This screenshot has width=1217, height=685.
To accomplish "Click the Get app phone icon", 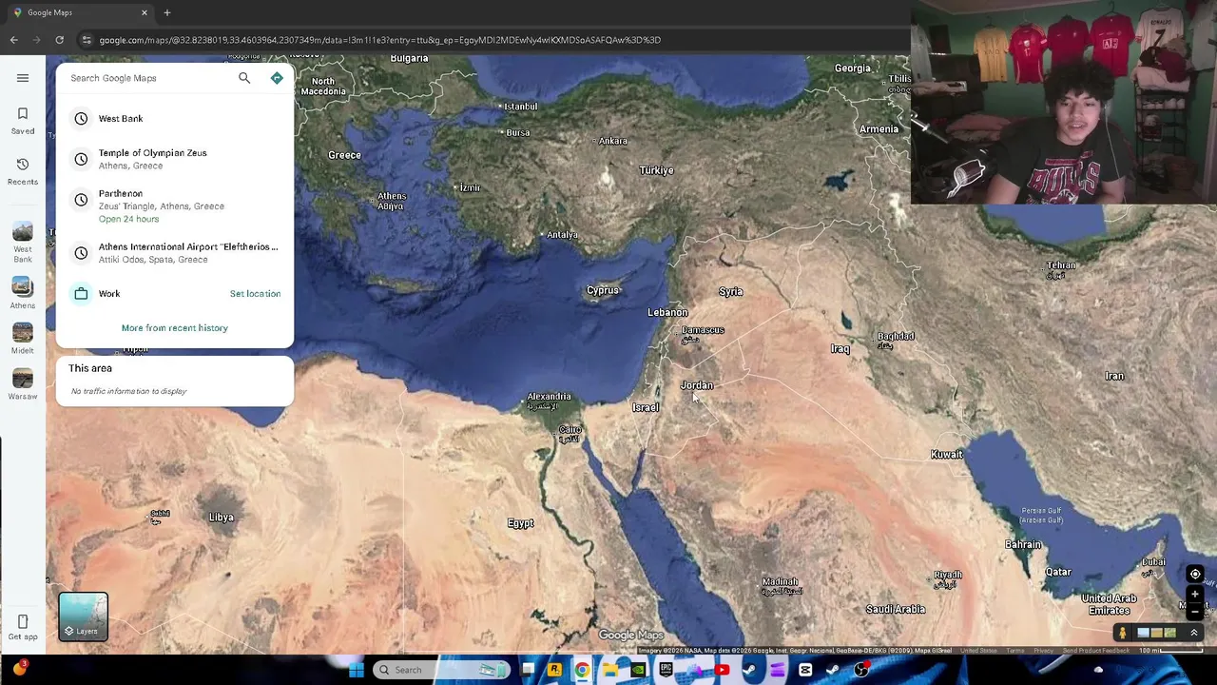I will pos(23,627).
